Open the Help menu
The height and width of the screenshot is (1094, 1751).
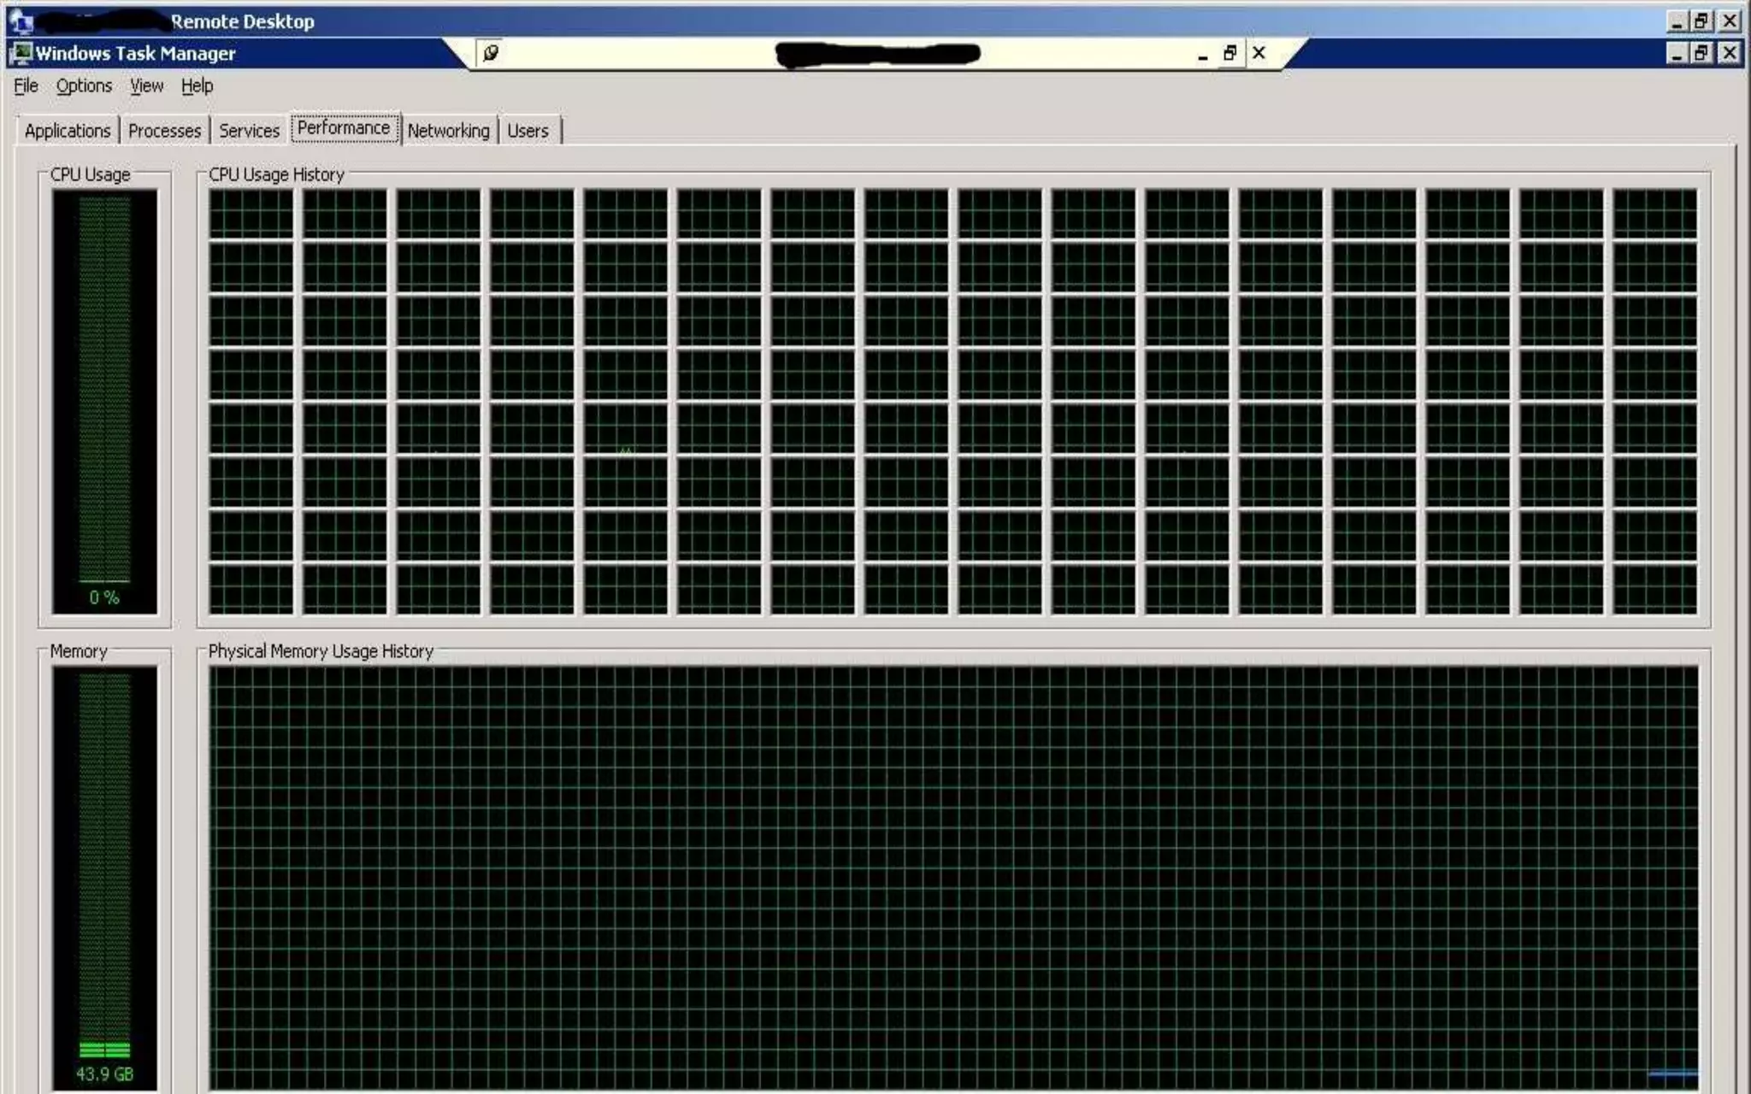click(x=197, y=85)
